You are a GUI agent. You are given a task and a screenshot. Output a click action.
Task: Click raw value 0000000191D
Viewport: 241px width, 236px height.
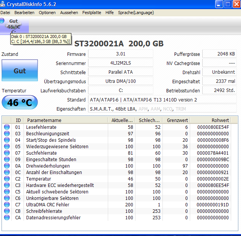(213, 205)
